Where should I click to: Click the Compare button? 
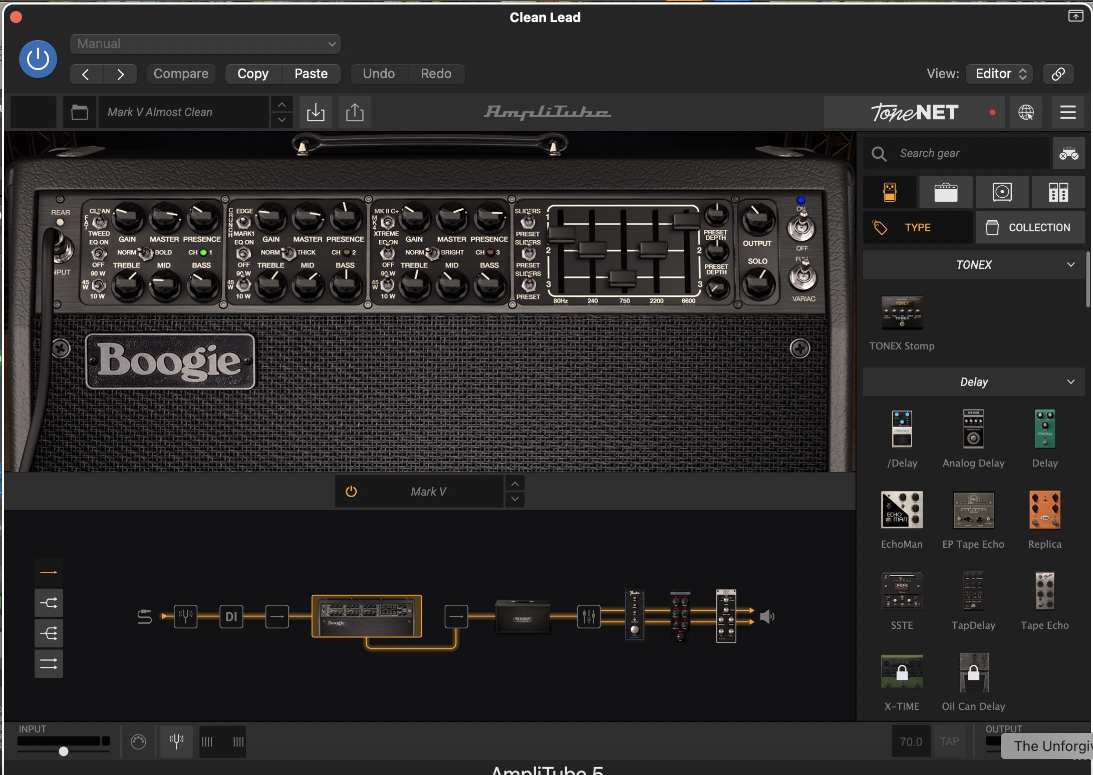point(181,74)
